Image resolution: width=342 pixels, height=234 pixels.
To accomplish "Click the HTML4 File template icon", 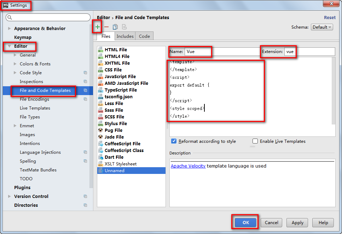I will tap(100, 57).
